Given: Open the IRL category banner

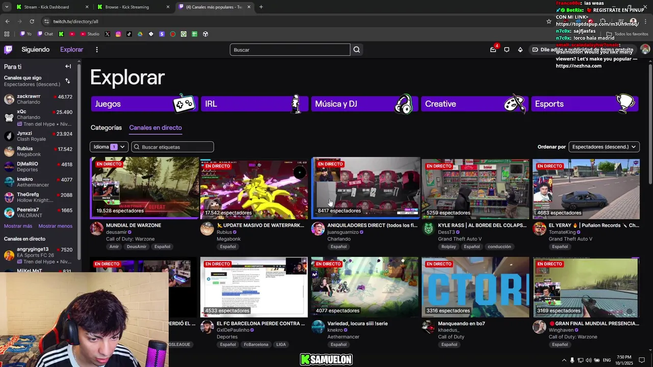Looking at the screenshot, I should [255, 103].
